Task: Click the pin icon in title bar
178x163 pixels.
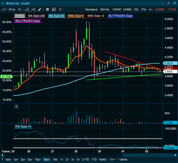Action: click(x=168, y=3)
